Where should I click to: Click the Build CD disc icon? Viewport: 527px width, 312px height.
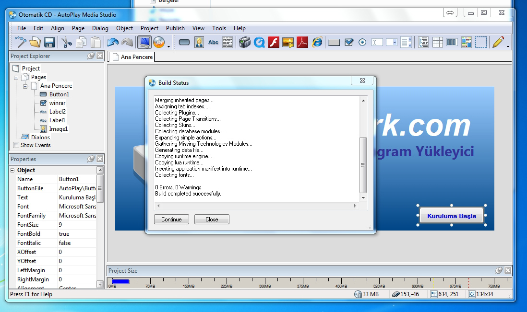coord(159,42)
